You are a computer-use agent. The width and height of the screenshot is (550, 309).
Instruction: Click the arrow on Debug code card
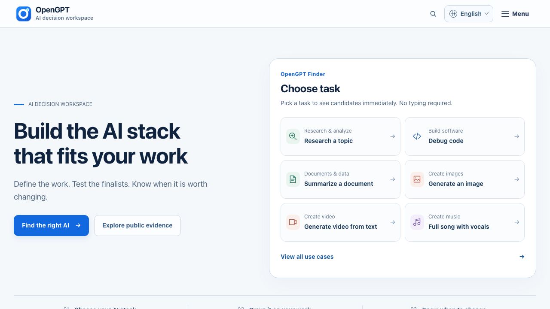tap(516, 136)
